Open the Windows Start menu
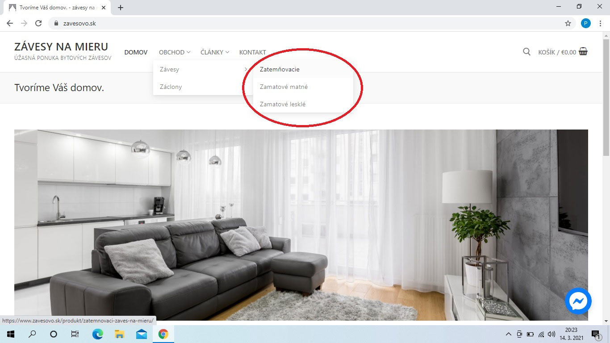 [11, 334]
